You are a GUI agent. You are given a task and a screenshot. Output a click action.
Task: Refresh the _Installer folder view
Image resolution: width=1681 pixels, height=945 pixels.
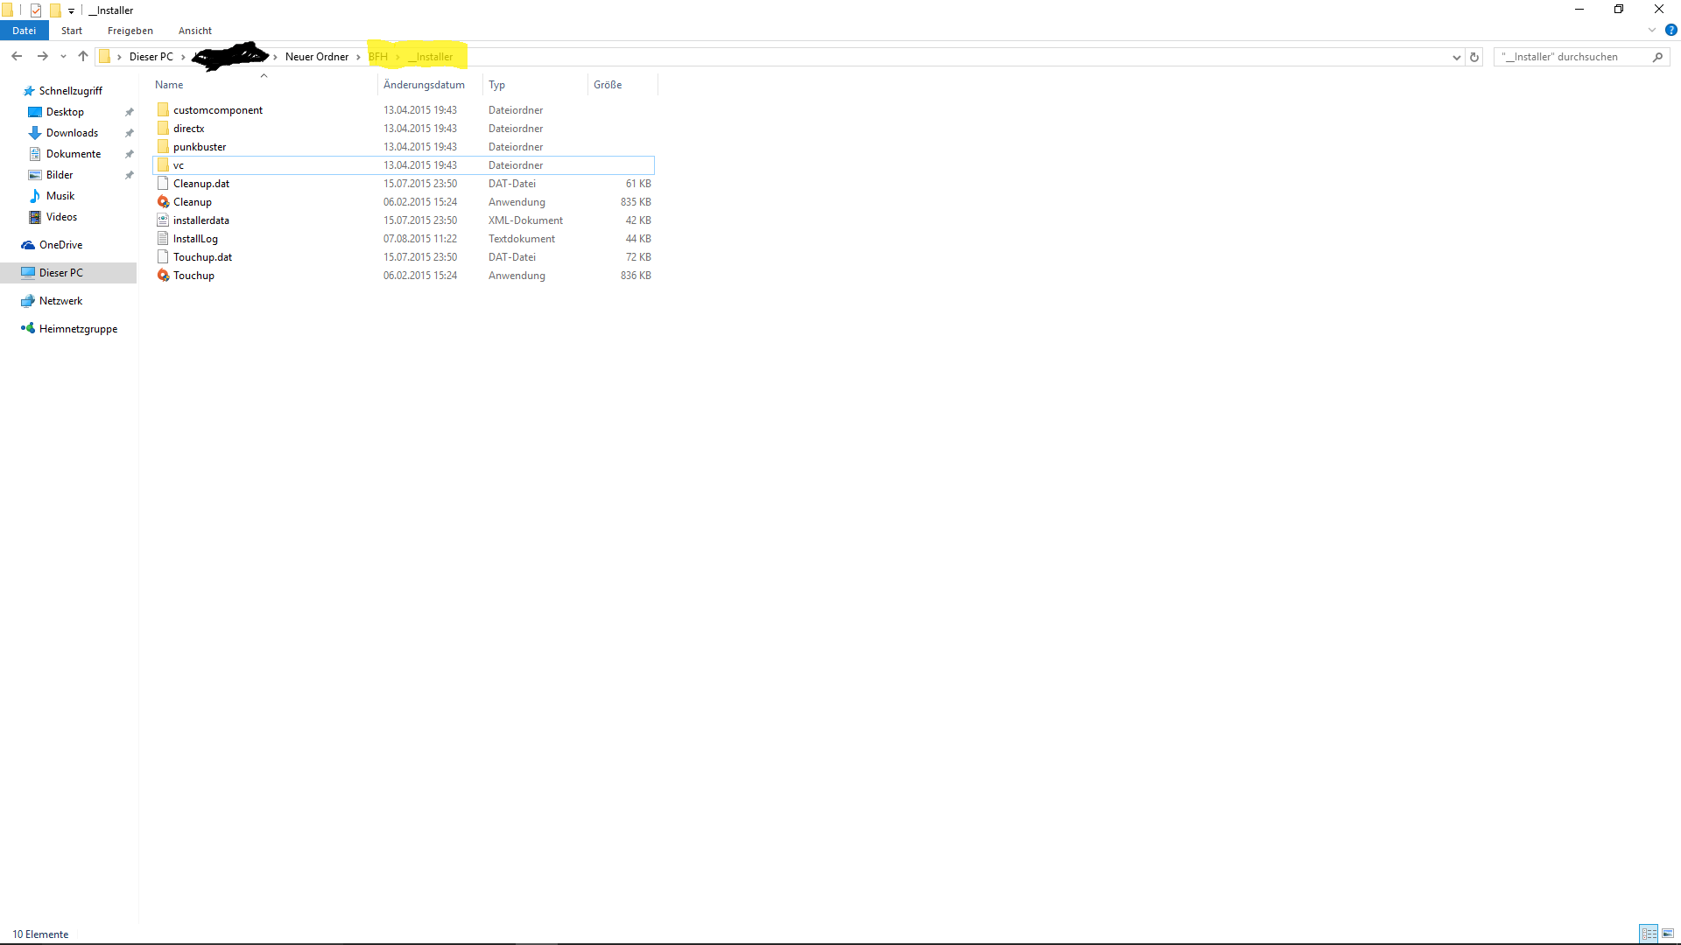pyautogui.click(x=1474, y=57)
